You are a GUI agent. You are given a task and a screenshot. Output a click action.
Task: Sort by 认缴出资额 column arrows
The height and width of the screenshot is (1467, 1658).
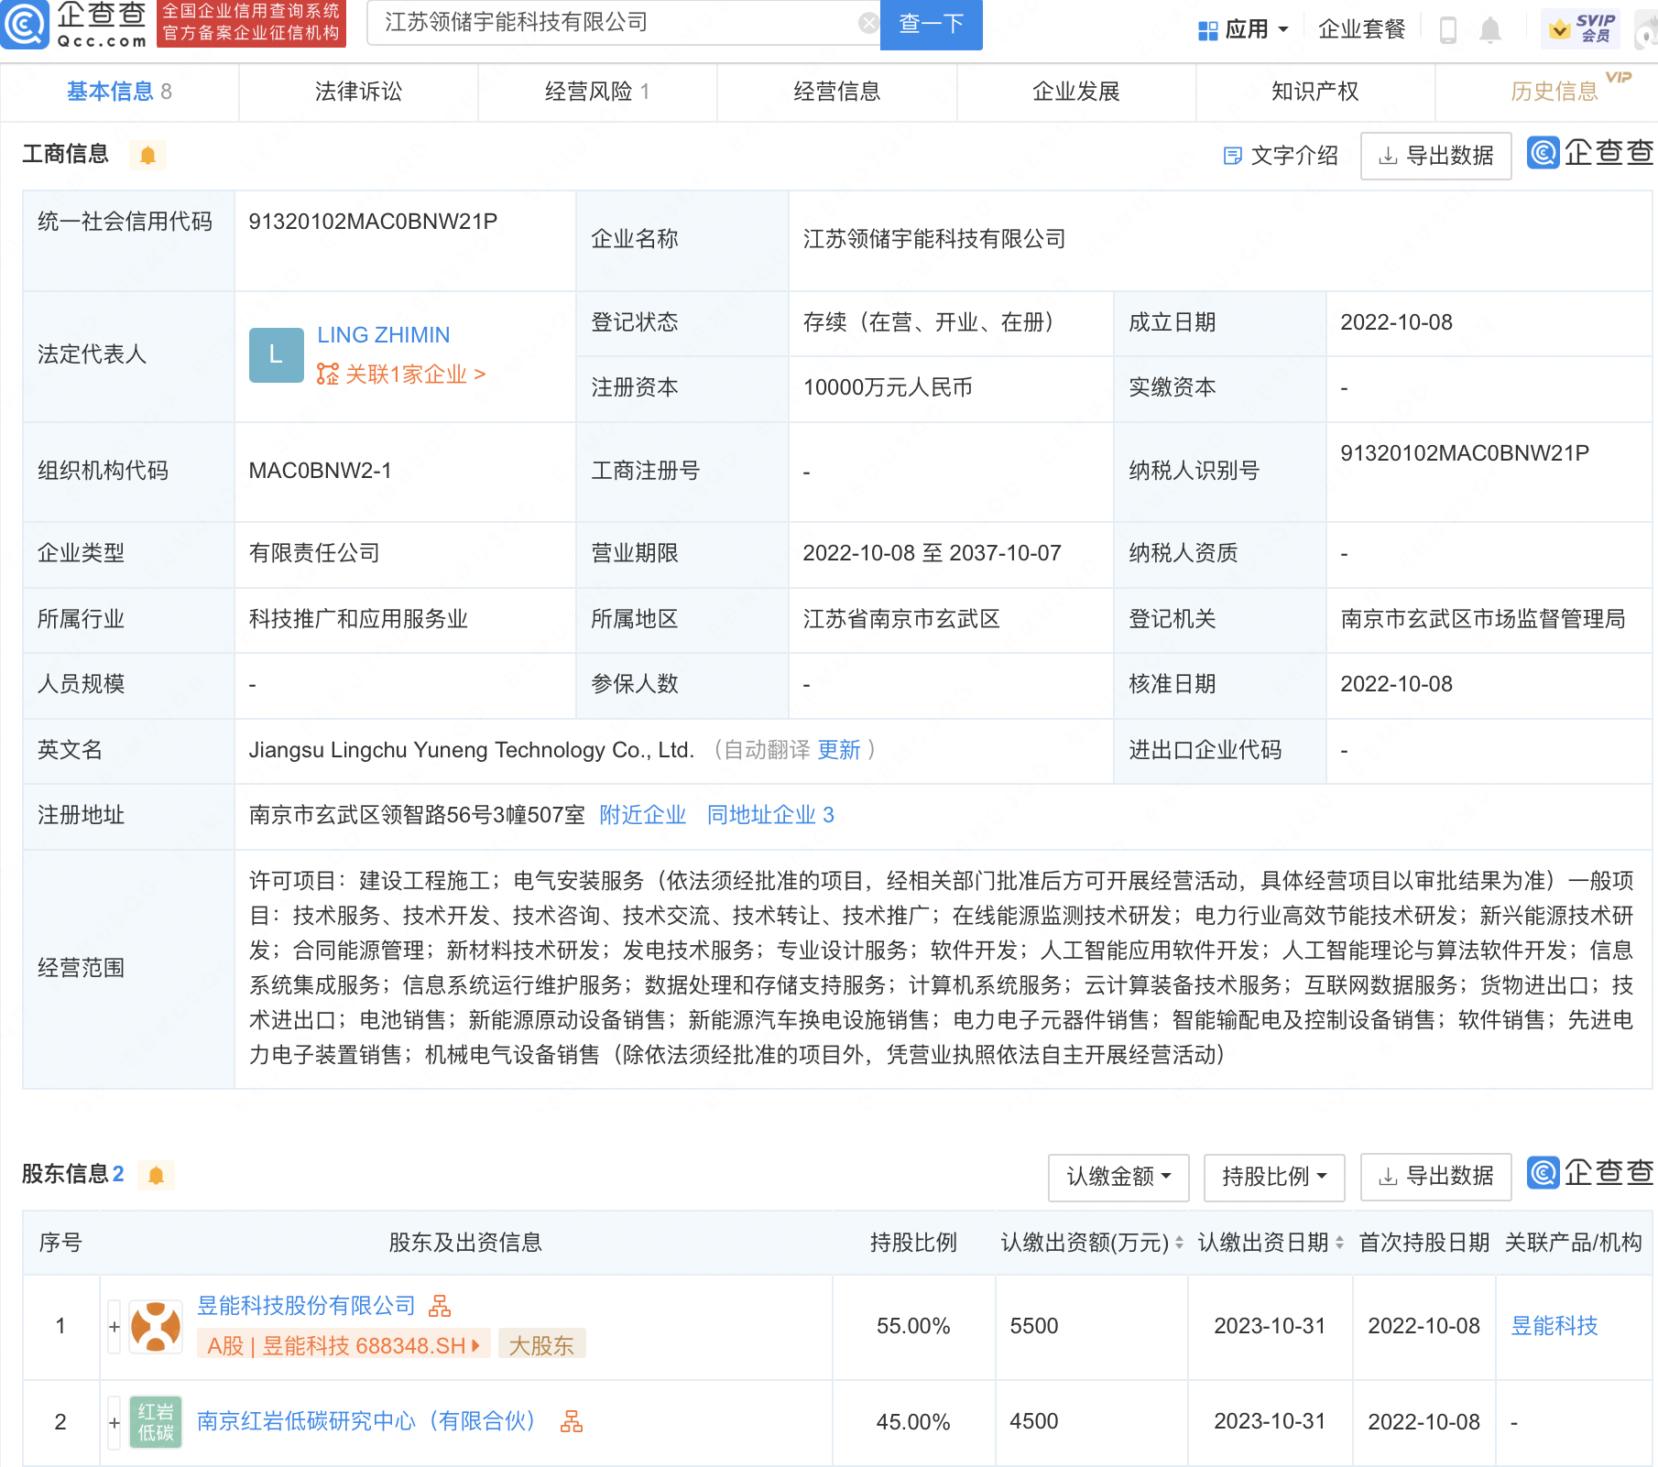click(1179, 1243)
